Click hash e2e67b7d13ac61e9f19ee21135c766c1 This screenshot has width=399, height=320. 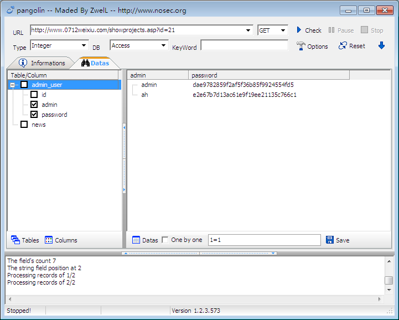click(245, 95)
